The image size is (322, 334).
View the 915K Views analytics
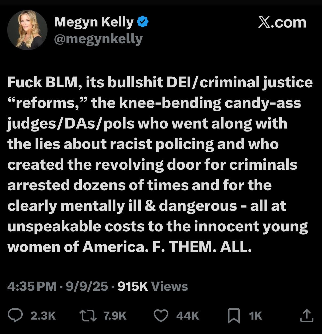click(153, 286)
